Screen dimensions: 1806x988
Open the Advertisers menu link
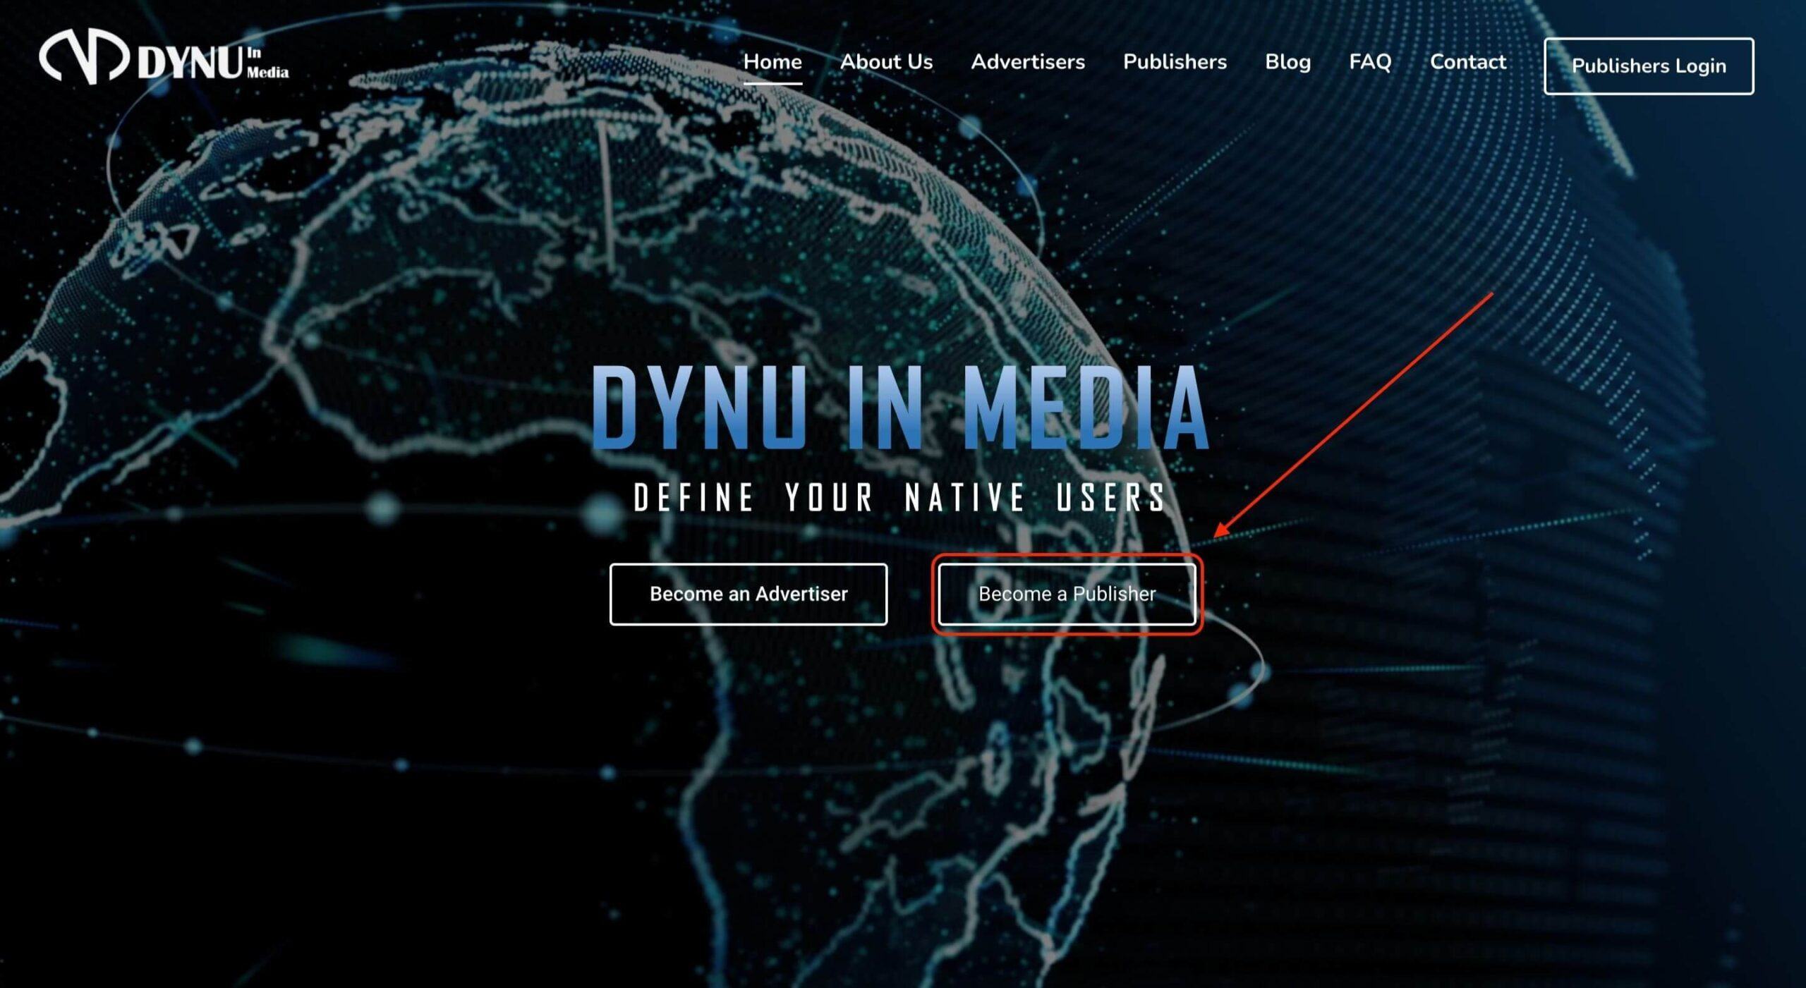pyautogui.click(x=1028, y=62)
